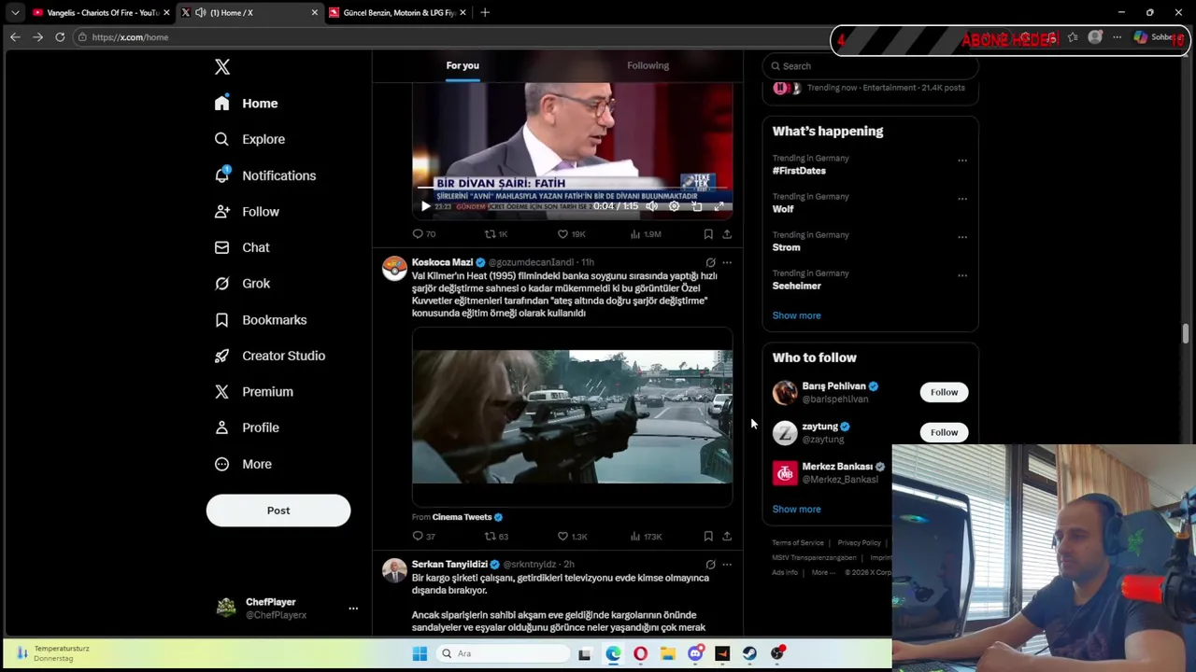Play the Heat movie video thumbnail
Viewport: 1196px width, 672px height.
coord(572,416)
